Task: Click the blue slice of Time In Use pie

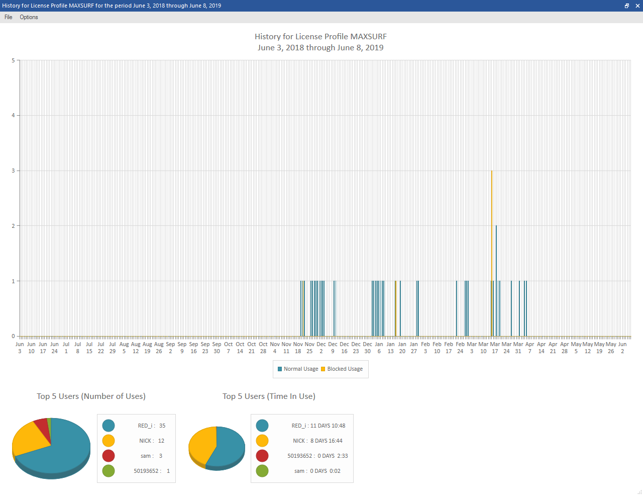Action: (x=229, y=448)
